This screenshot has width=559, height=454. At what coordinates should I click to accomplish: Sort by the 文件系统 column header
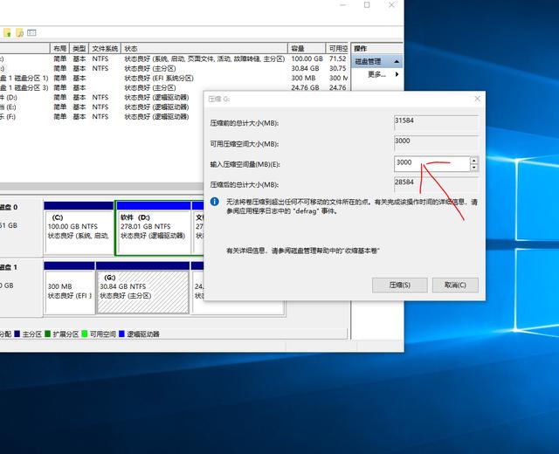point(105,49)
